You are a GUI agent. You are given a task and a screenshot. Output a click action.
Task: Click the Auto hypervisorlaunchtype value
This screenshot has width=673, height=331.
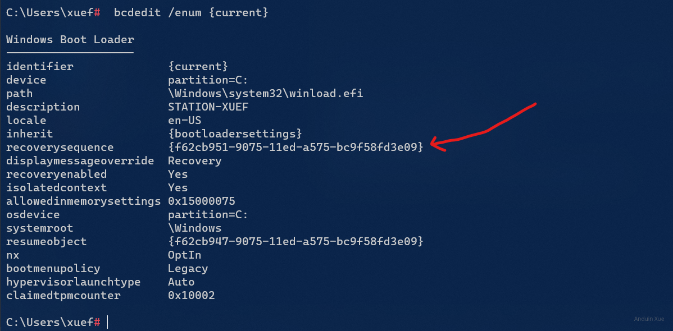pyautogui.click(x=181, y=282)
